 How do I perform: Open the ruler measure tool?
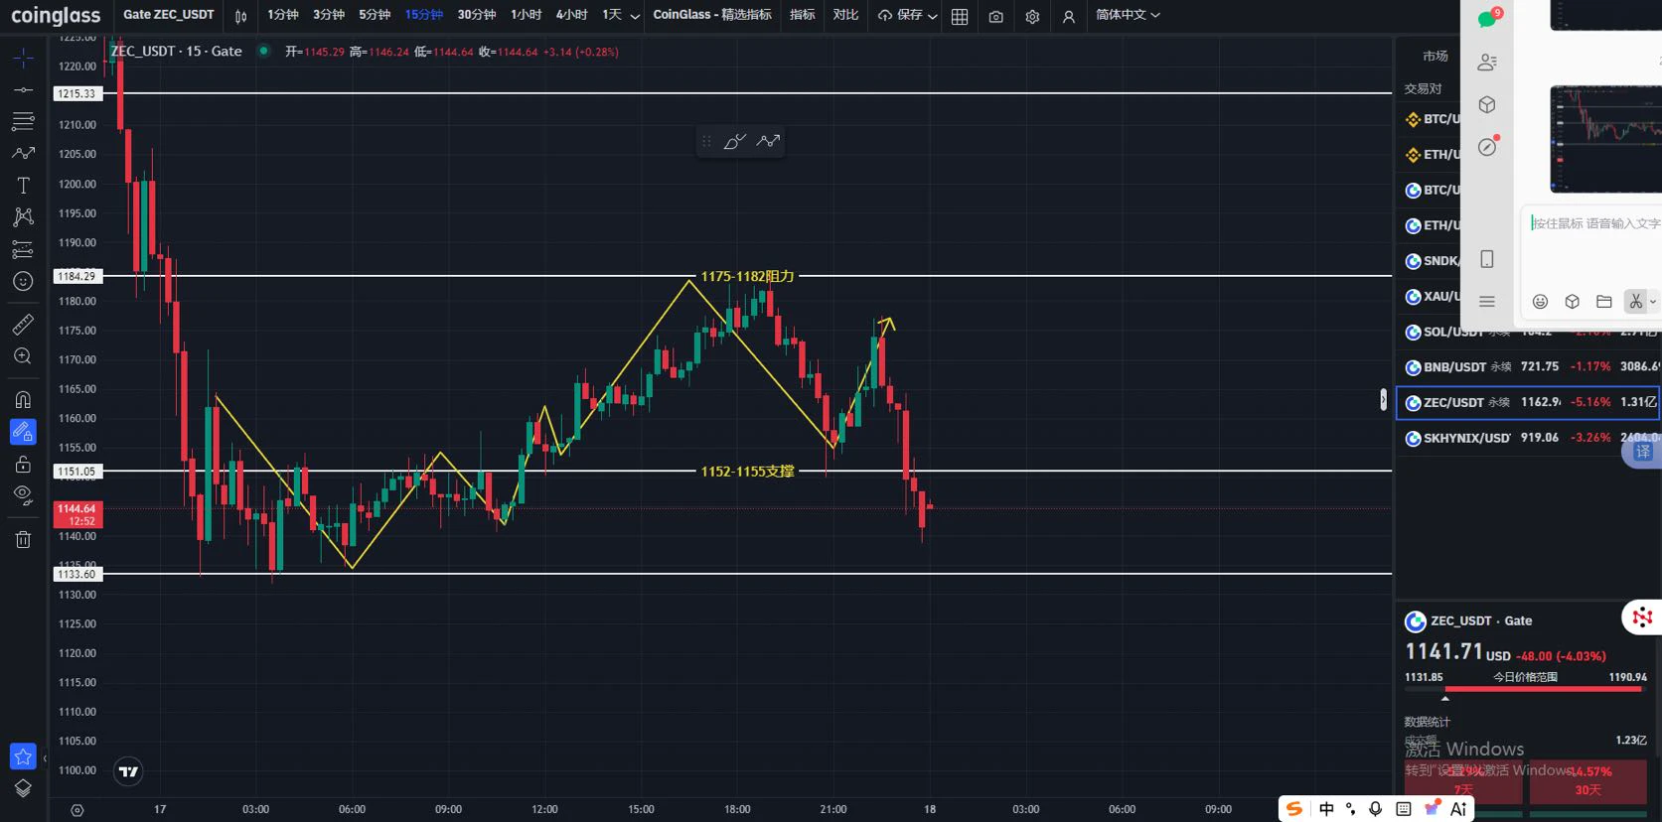pyautogui.click(x=23, y=325)
